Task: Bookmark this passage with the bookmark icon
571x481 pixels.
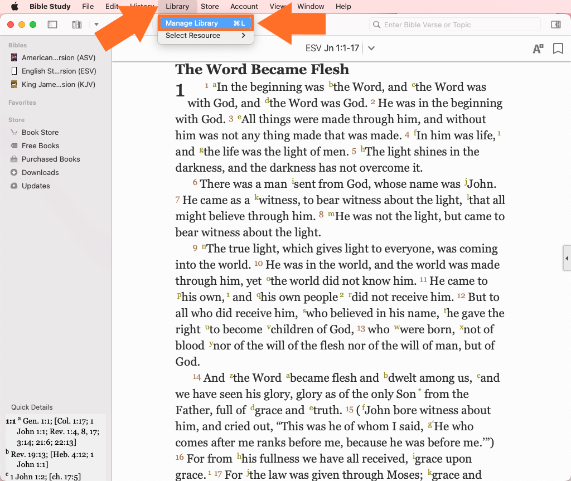Action: pos(558,48)
